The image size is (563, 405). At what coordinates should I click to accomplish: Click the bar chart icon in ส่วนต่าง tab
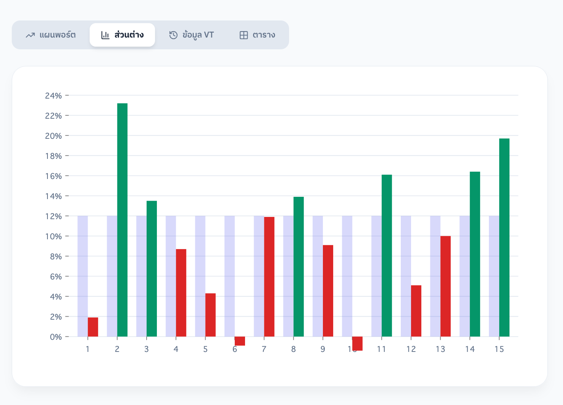[x=105, y=35]
